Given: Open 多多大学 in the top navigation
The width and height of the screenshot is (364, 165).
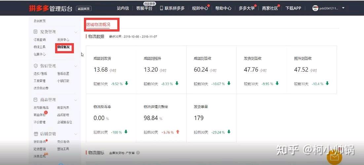Looking at the screenshot, I should [247, 8].
